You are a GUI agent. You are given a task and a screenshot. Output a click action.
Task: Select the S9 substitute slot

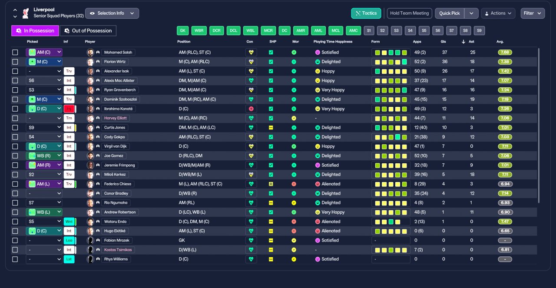coord(479,31)
